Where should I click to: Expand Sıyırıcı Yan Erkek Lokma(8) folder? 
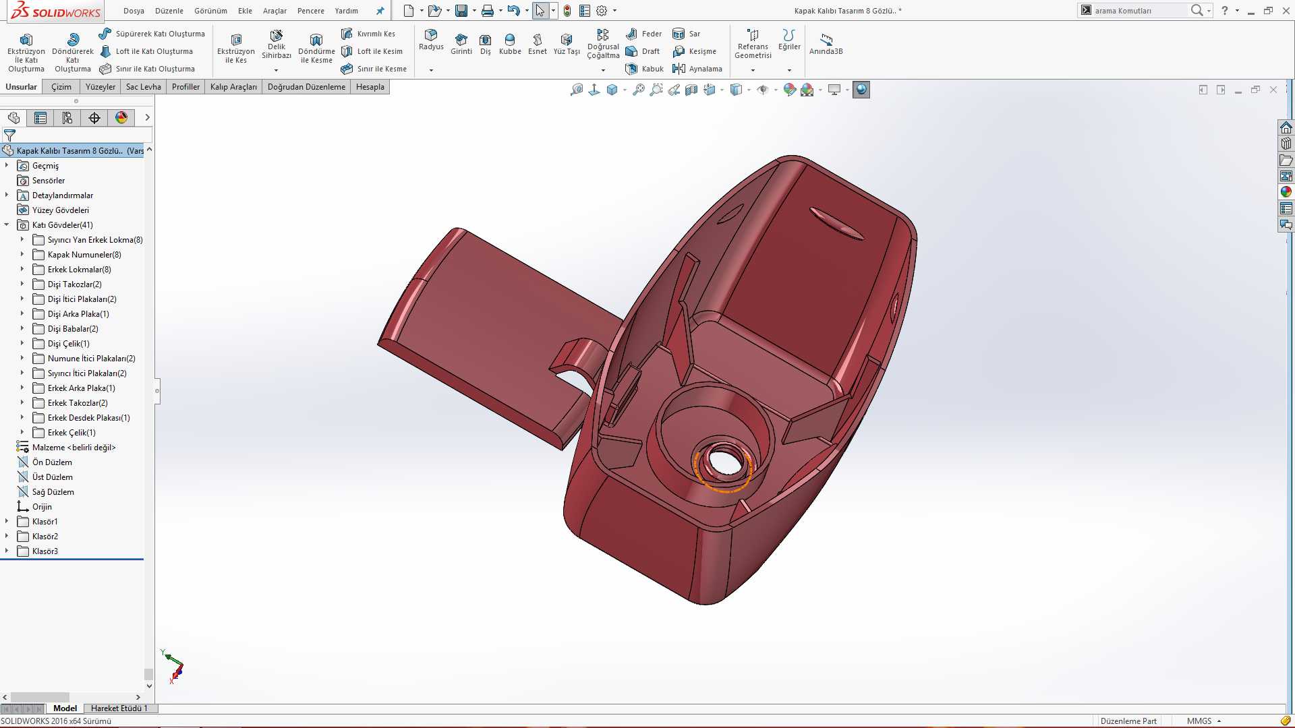click(x=22, y=240)
